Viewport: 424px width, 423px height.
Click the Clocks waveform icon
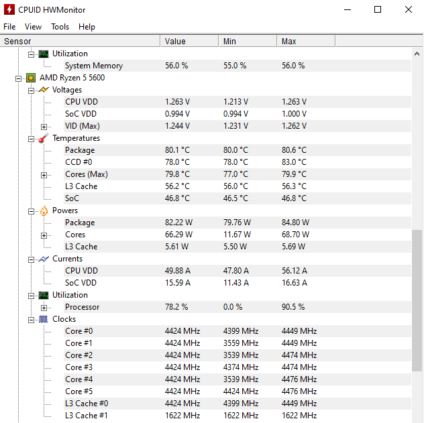tap(44, 319)
